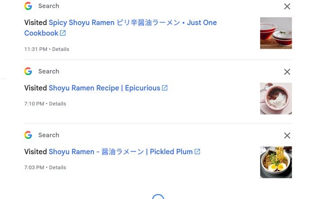Open Shoyu Ramen Pickled Plum link
This screenshot has width=324, height=199.
(121, 152)
